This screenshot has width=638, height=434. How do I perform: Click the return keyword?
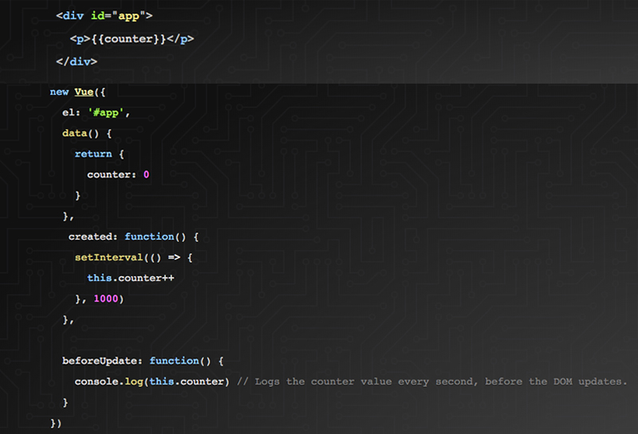coord(93,154)
